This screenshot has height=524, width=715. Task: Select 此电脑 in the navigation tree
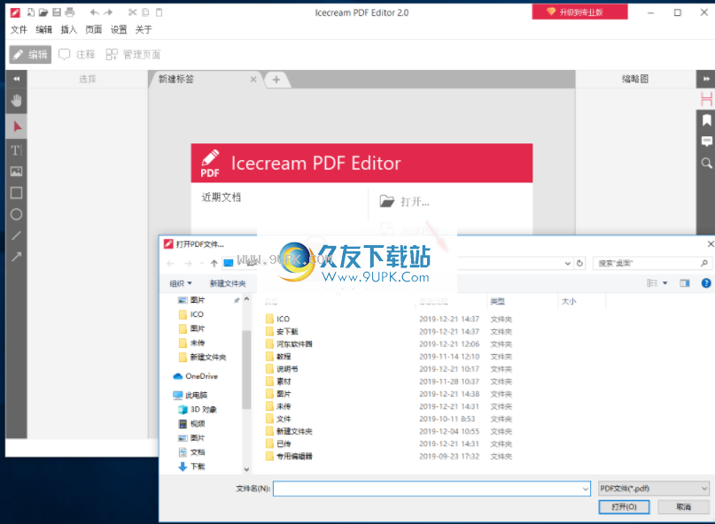coord(190,395)
